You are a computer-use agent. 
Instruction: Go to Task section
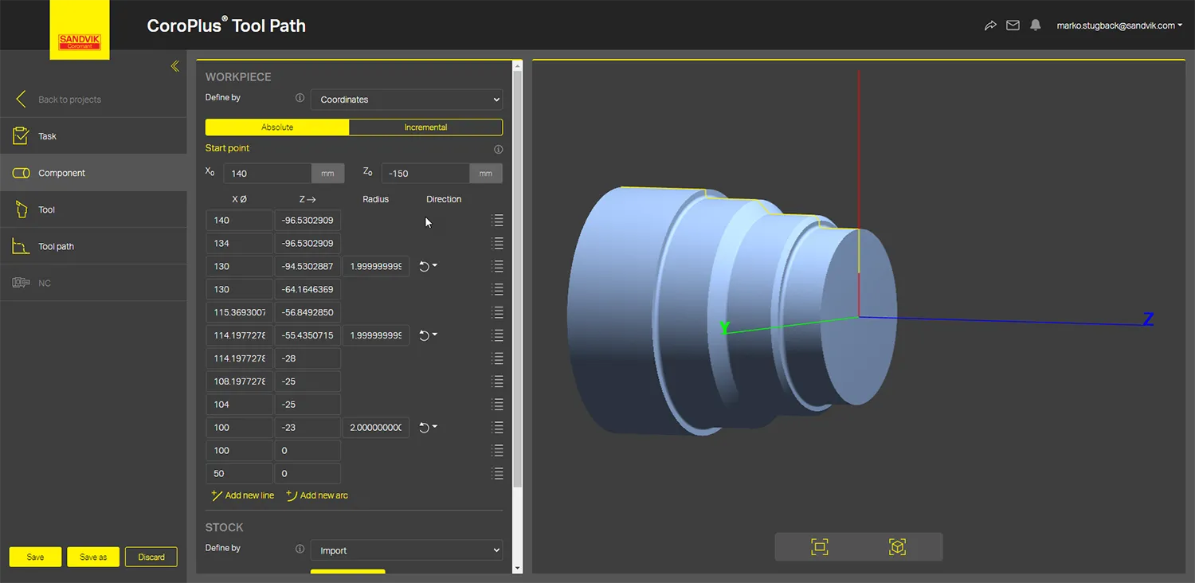click(x=93, y=136)
